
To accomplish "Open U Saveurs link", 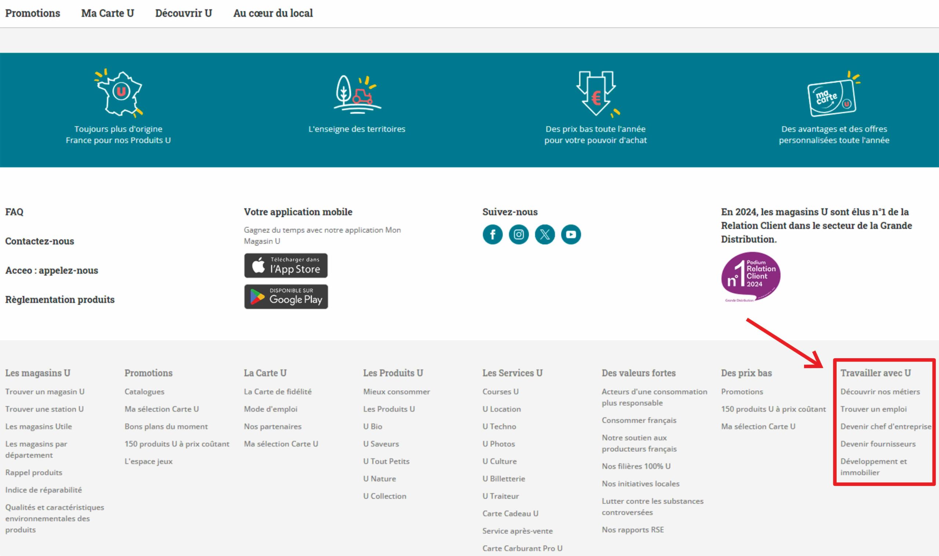I will 381,444.
